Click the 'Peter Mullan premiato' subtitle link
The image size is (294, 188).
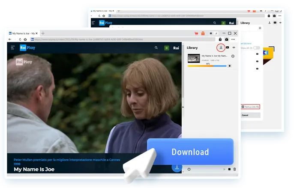coord(67,161)
